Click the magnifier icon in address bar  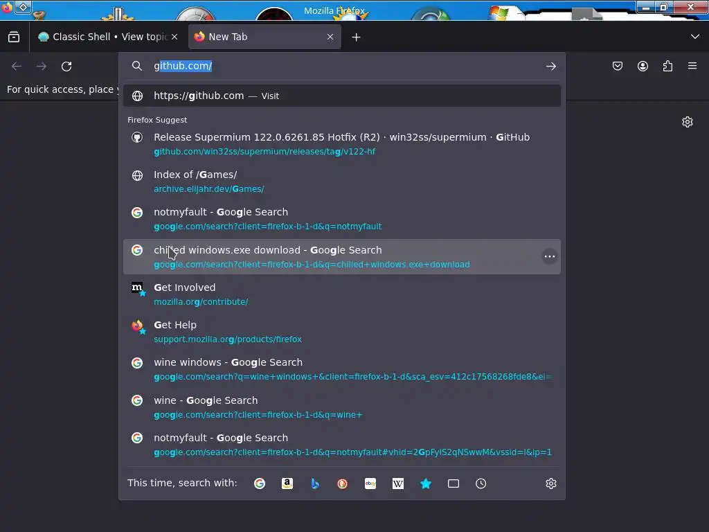click(x=137, y=66)
